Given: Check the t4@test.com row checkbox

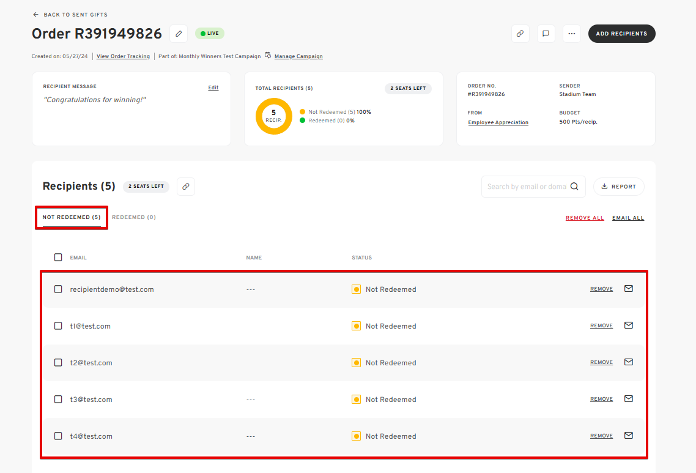Looking at the screenshot, I should pos(58,436).
